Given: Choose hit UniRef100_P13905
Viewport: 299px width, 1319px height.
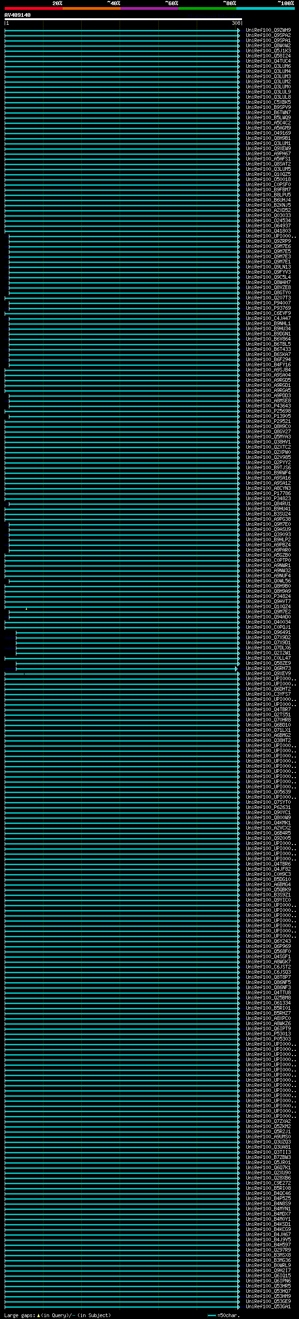Looking at the screenshot, I should pos(268,416).
